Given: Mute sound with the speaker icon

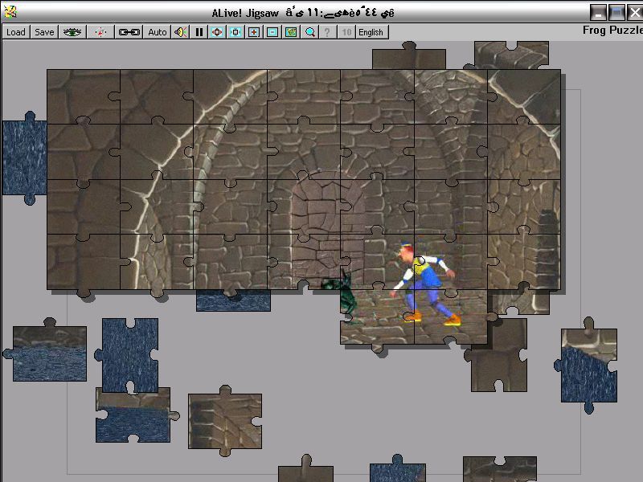Looking at the screenshot, I should coord(180,32).
